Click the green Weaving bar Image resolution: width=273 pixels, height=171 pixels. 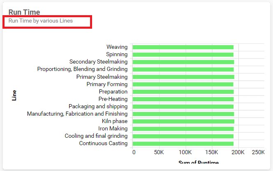tap(183, 47)
